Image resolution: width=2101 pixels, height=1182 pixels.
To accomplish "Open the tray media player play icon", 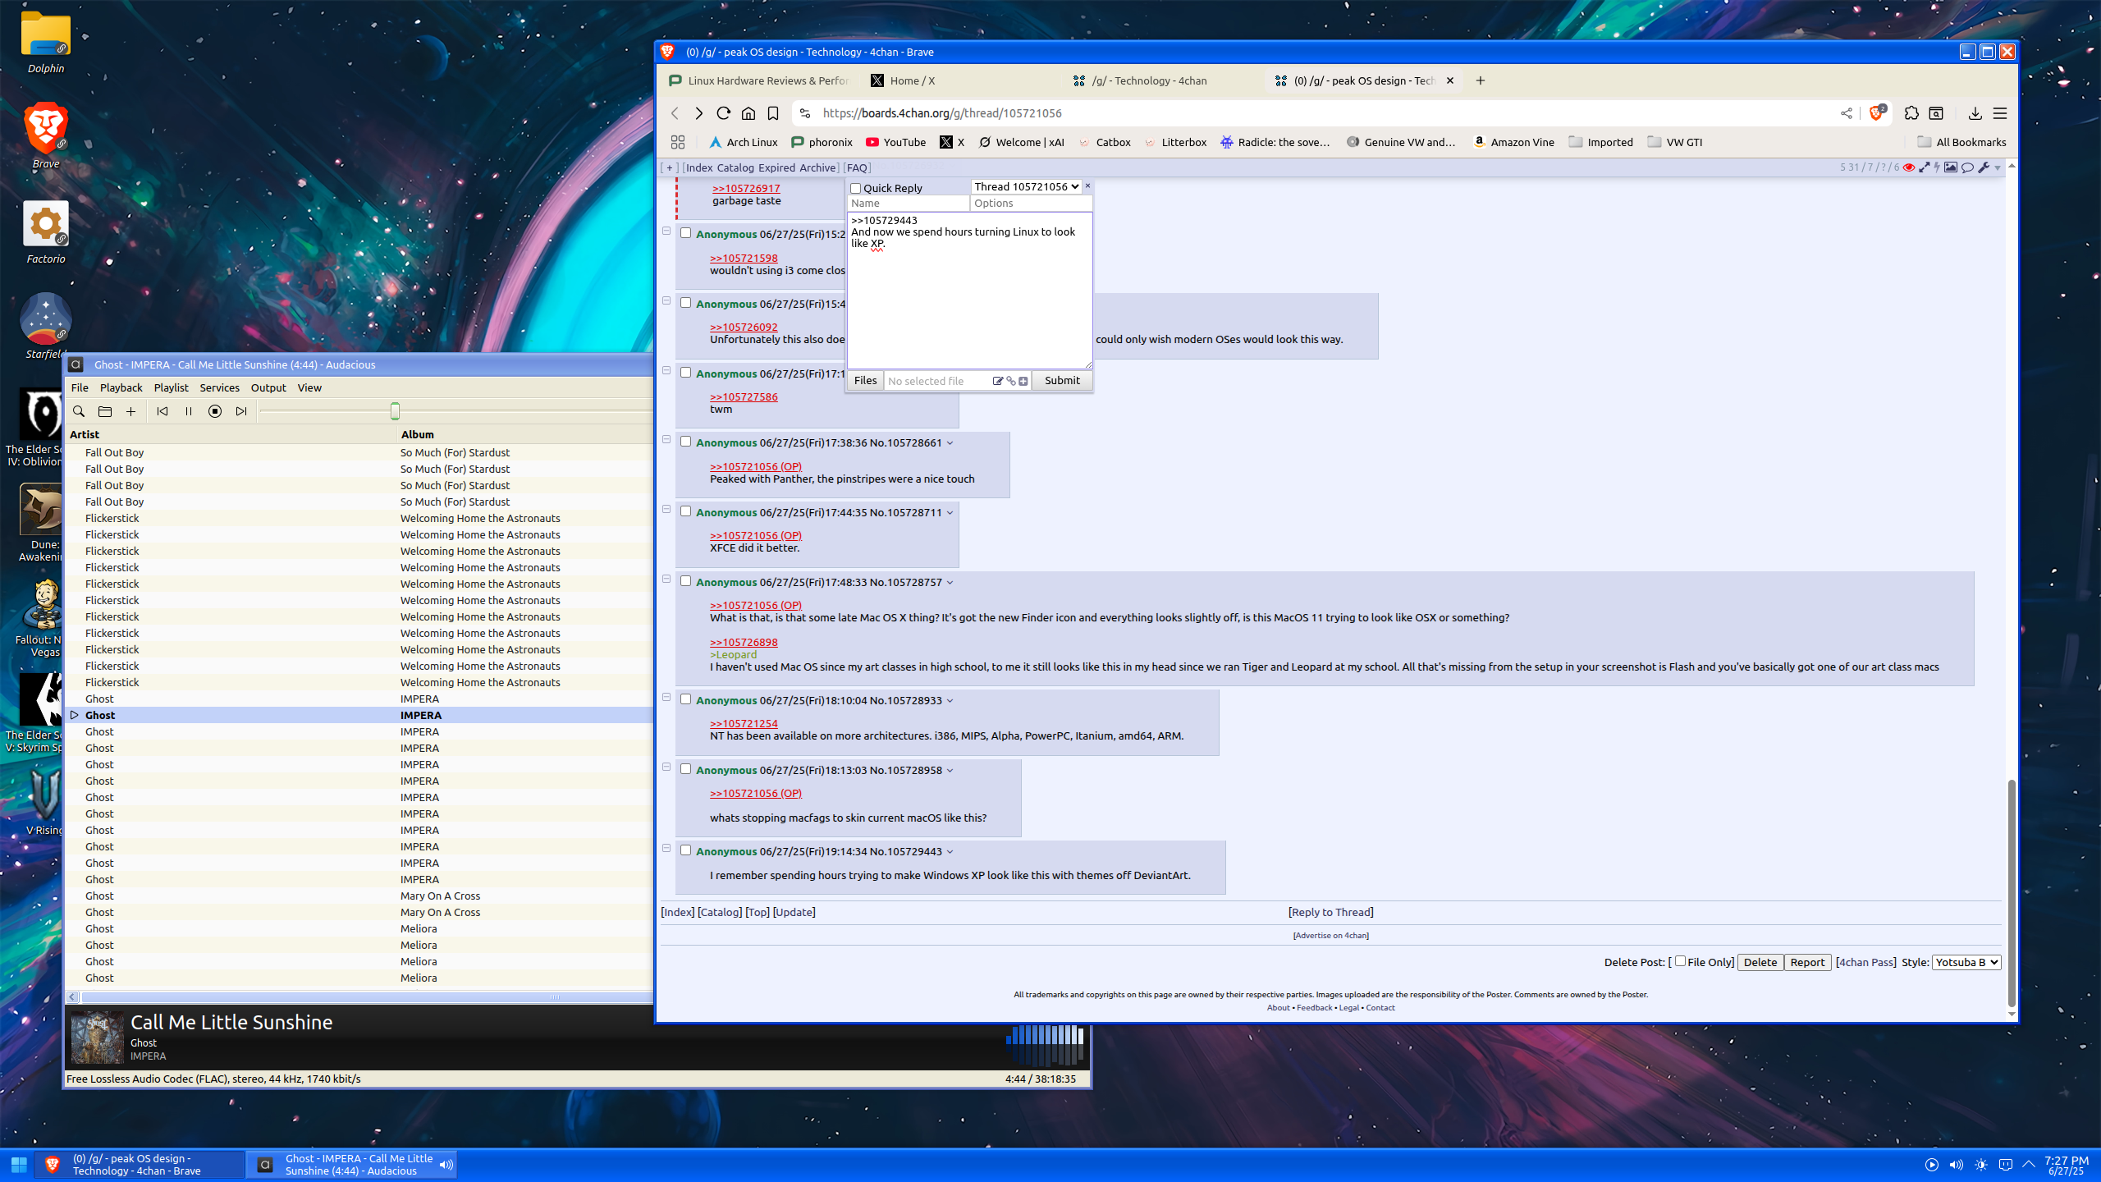I will coord(1932,1165).
